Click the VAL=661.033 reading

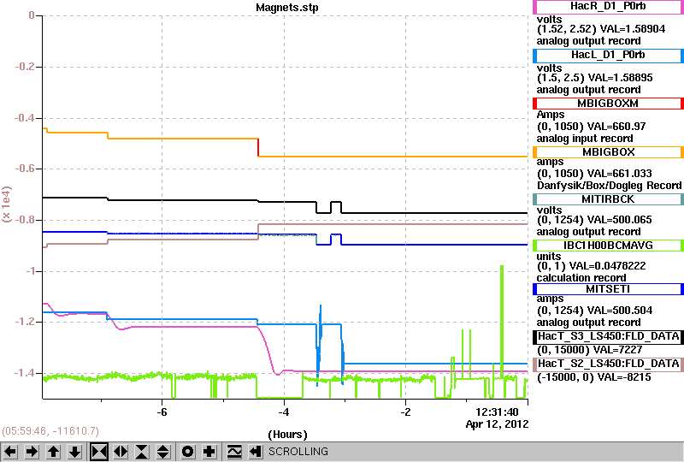click(x=619, y=174)
